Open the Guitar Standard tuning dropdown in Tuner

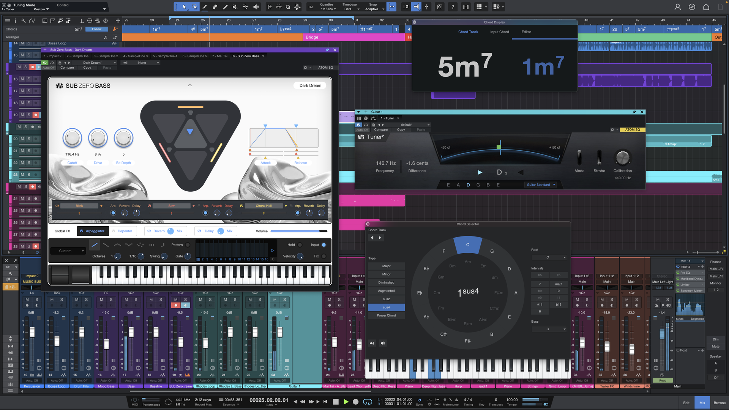[x=541, y=185]
